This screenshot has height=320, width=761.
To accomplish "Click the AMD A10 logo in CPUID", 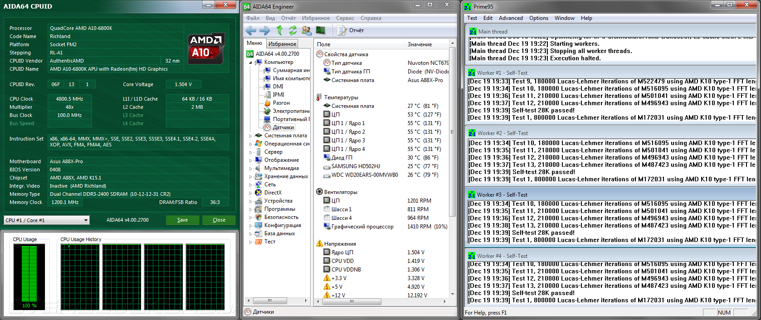I will click(206, 48).
